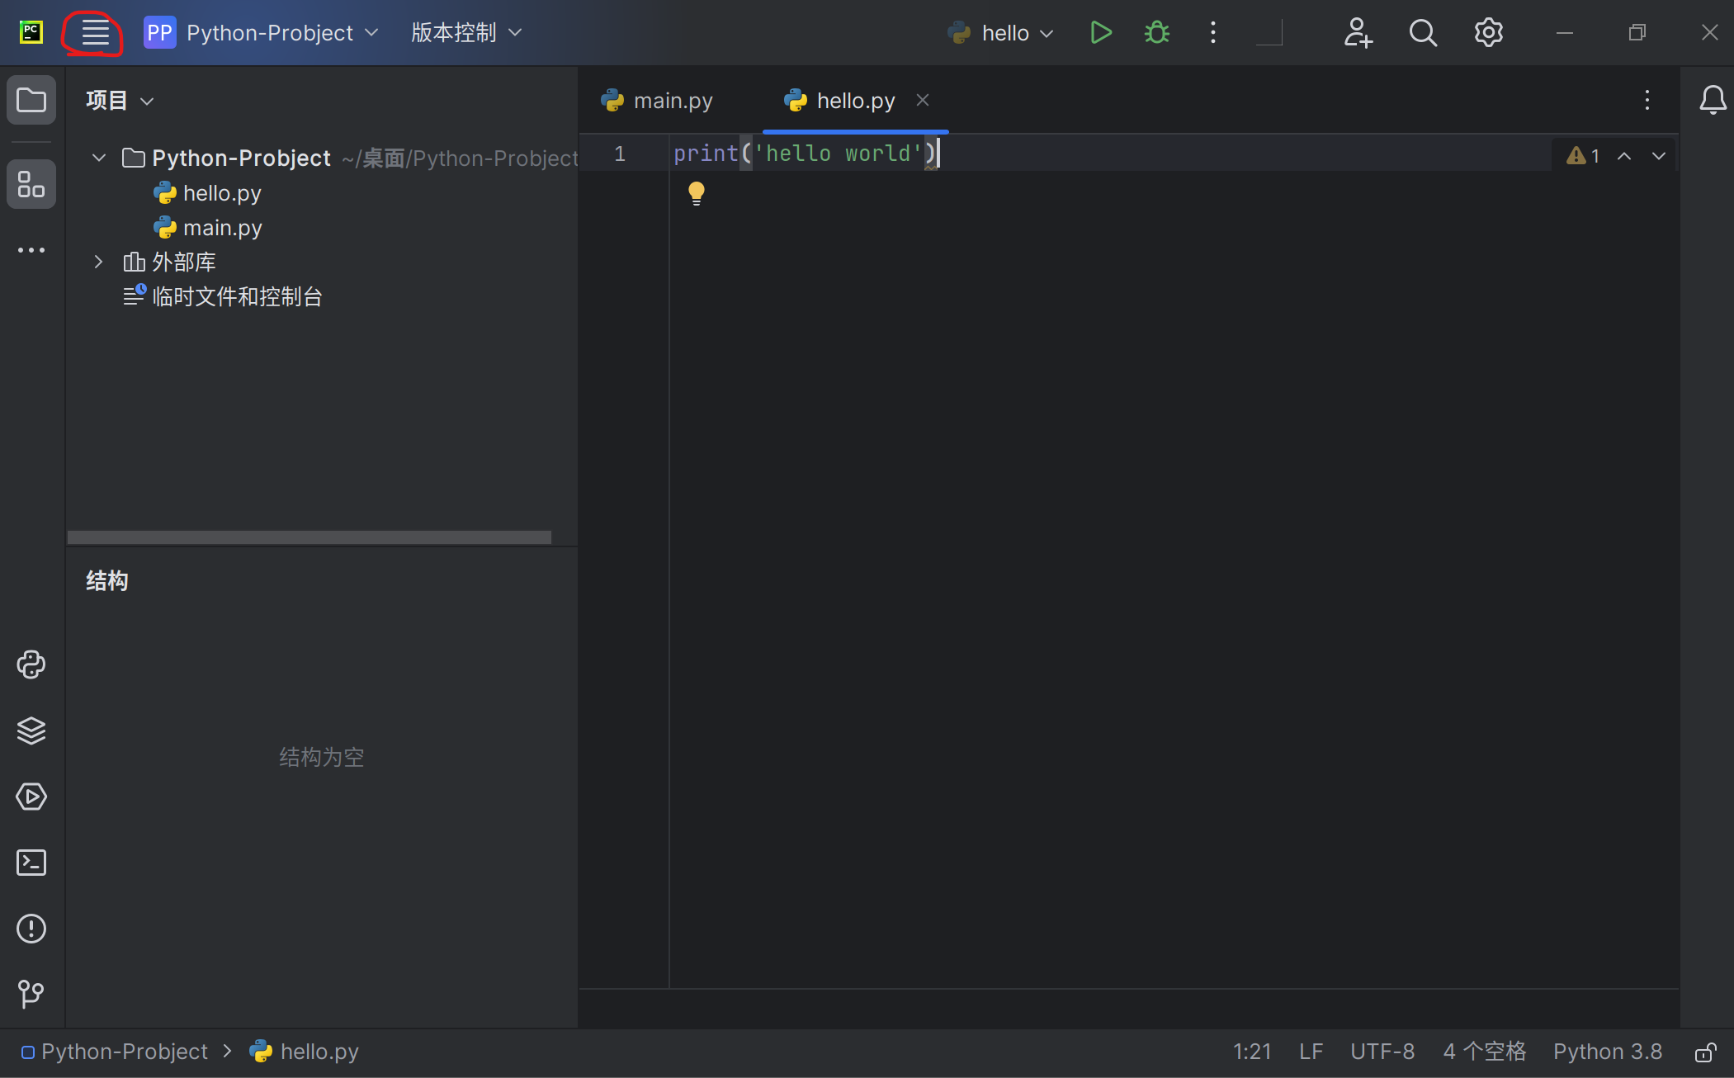Switch to the main.py editor tab

point(658,101)
